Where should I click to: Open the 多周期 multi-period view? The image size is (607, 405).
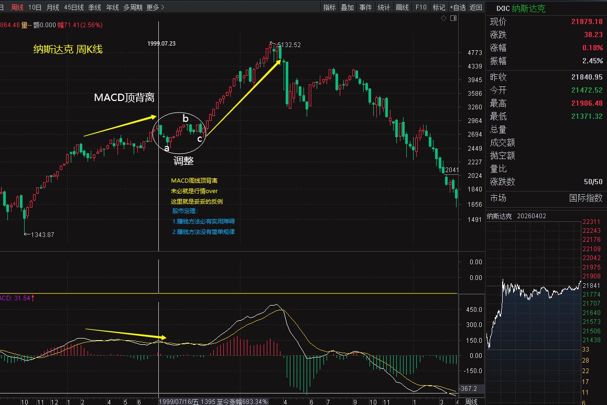click(133, 7)
